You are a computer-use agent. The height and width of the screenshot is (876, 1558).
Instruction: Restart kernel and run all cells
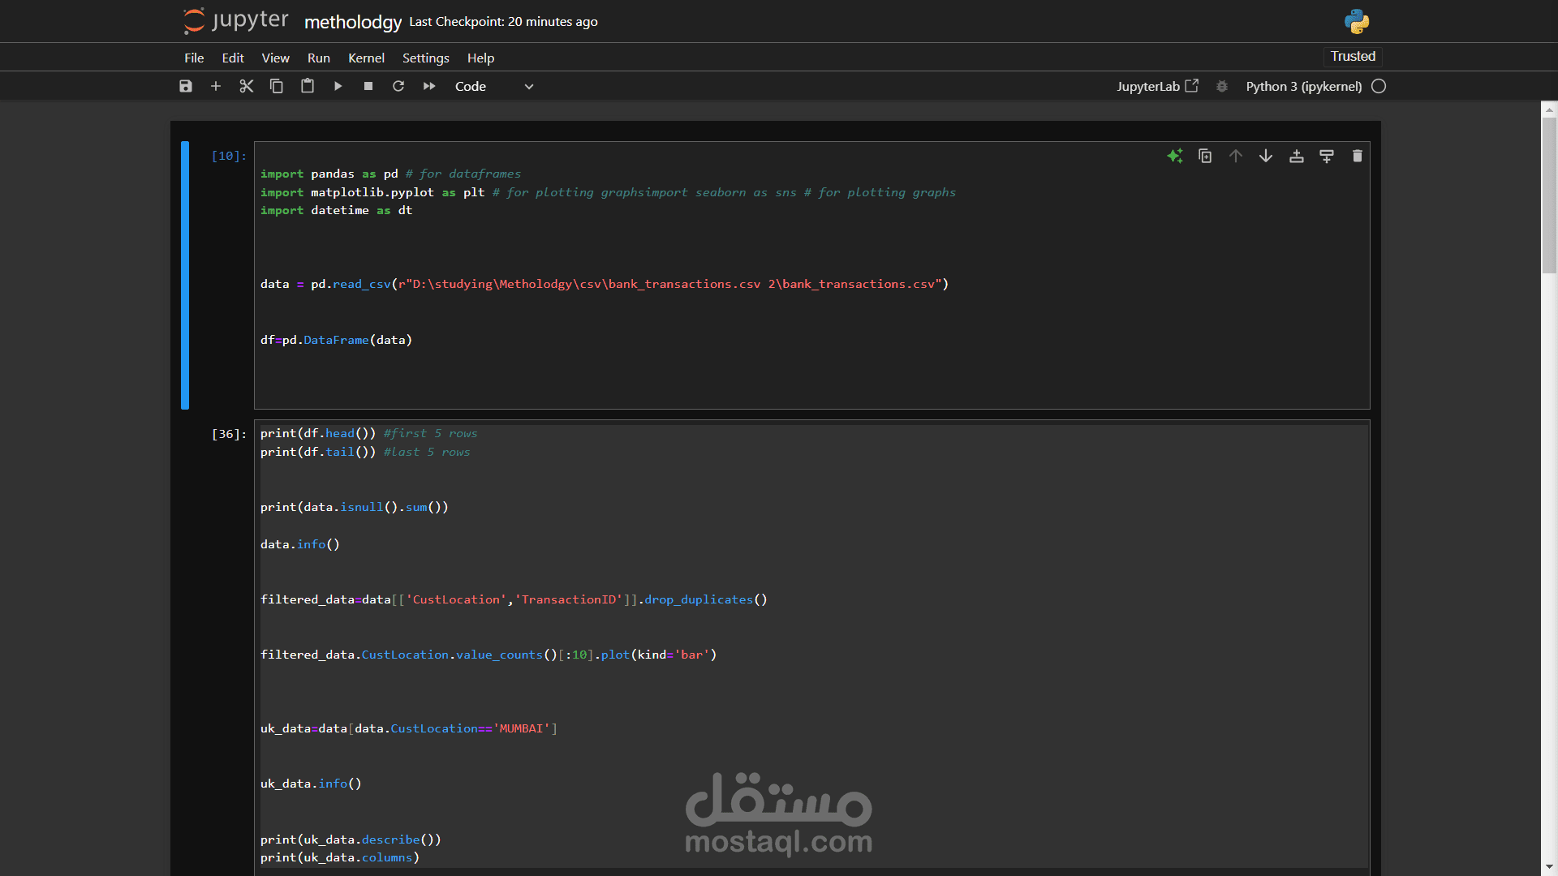(429, 86)
